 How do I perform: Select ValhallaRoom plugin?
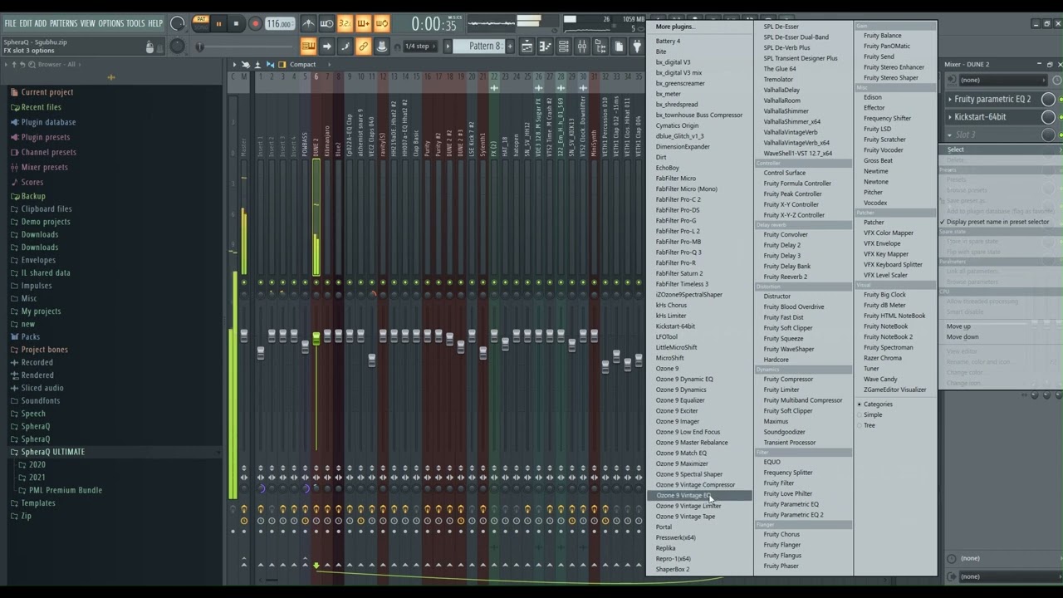click(x=782, y=100)
